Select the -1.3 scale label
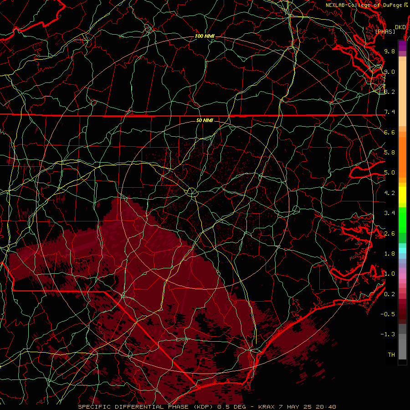410x410 pixels. (388, 334)
